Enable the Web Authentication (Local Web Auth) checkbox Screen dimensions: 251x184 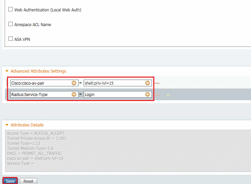[x=11, y=9]
